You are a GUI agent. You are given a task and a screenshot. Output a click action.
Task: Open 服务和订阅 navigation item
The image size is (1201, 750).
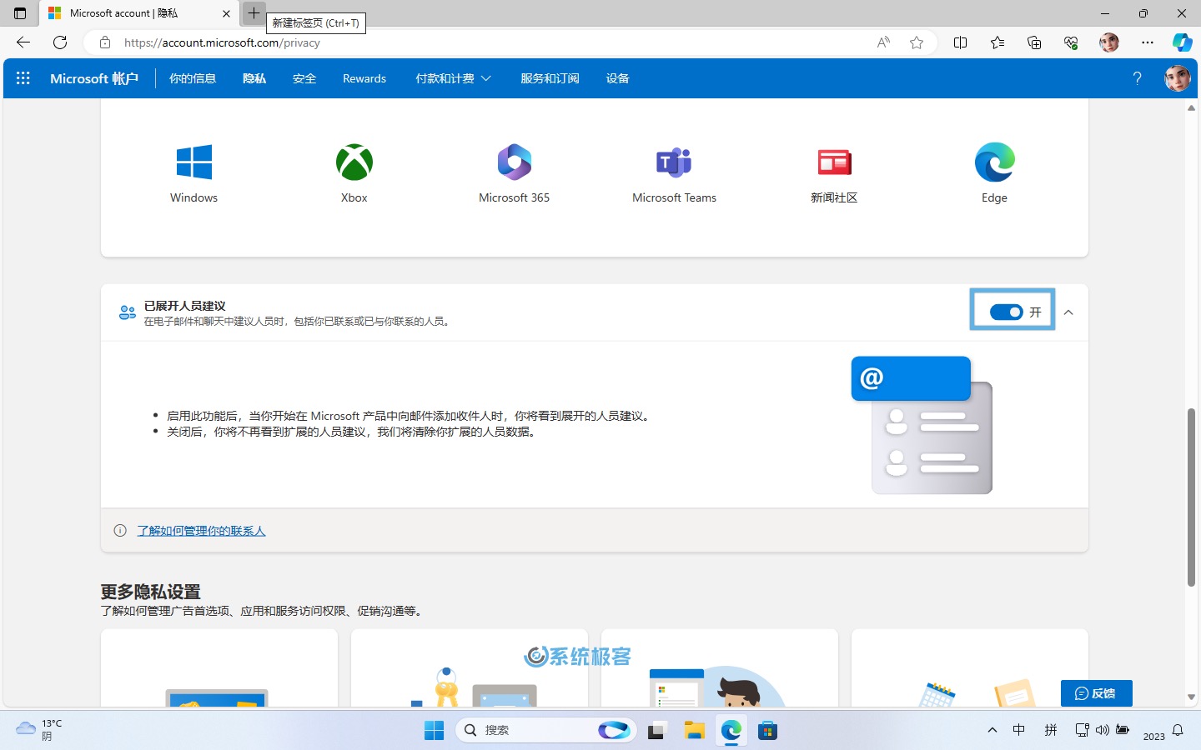pyautogui.click(x=550, y=78)
